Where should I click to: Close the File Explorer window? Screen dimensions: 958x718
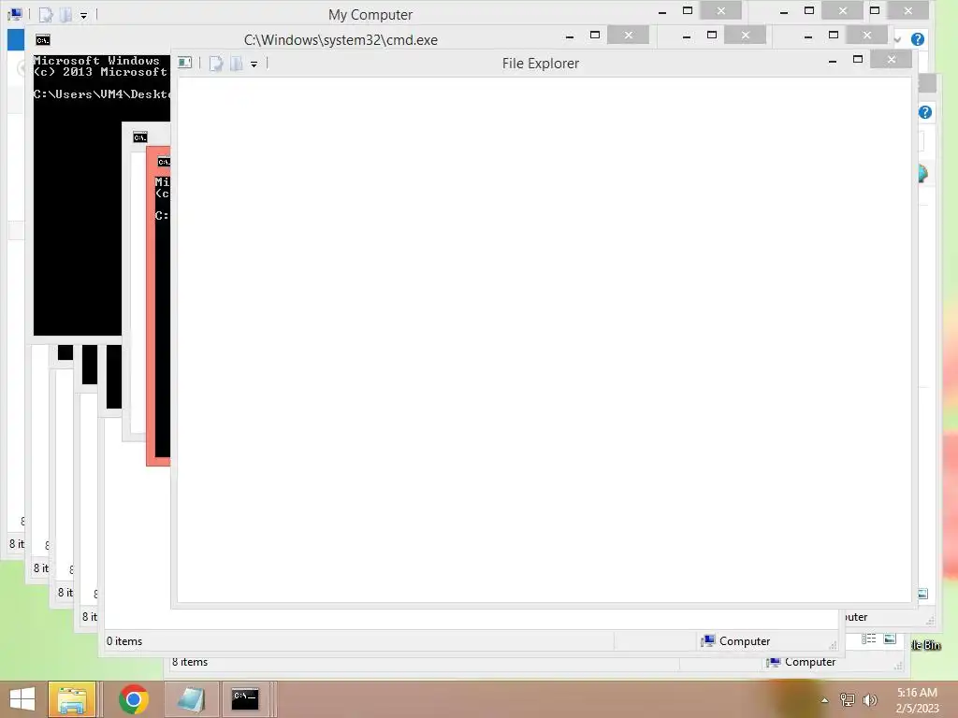[x=892, y=59]
